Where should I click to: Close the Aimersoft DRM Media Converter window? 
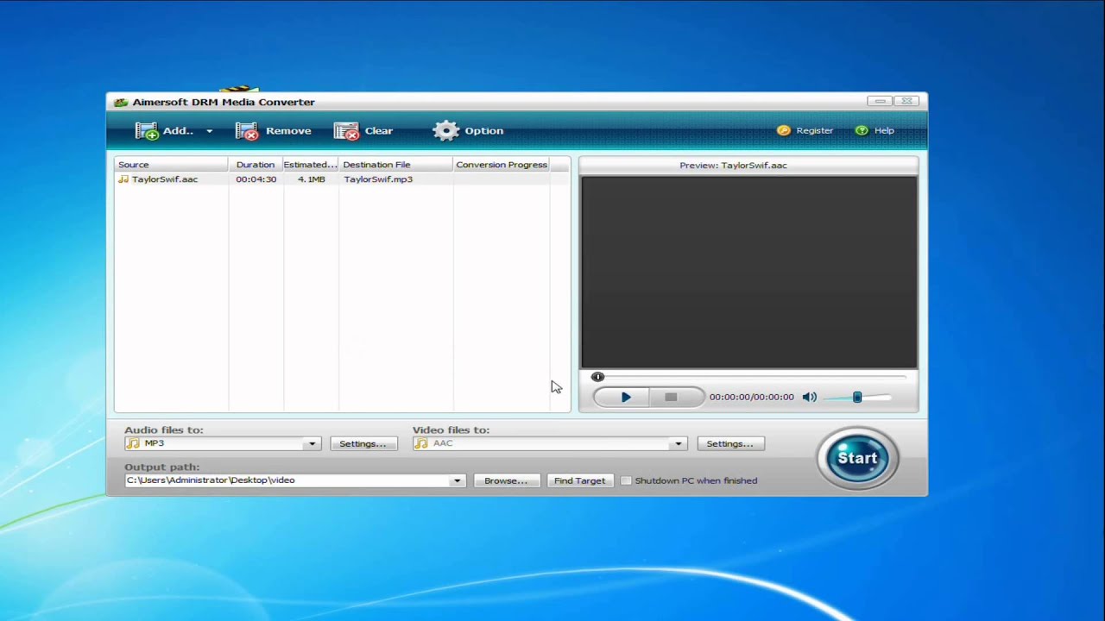coord(906,101)
